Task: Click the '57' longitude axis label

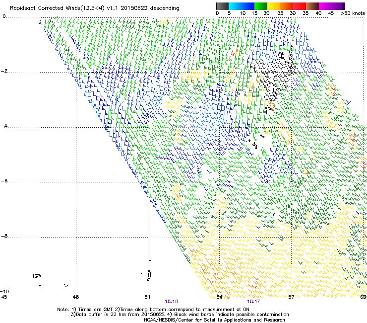Action: 291,297
